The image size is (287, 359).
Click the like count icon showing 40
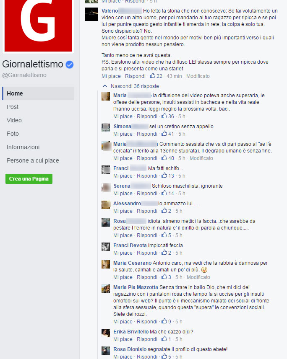(164, 158)
